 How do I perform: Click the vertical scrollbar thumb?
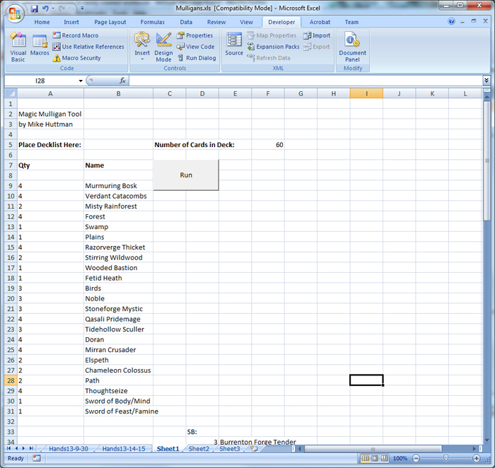click(487, 161)
